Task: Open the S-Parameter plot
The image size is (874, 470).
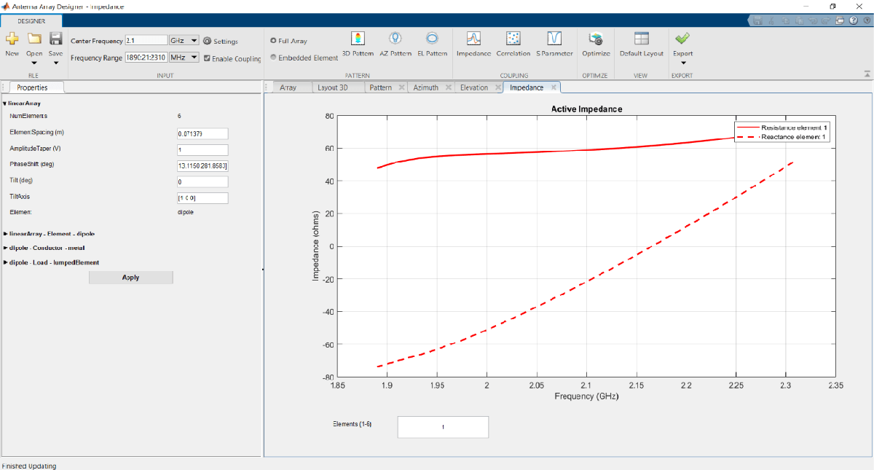Action: coord(554,39)
